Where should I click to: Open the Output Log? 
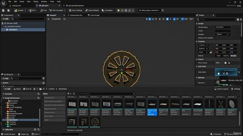pyautogui.click(x=24, y=134)
